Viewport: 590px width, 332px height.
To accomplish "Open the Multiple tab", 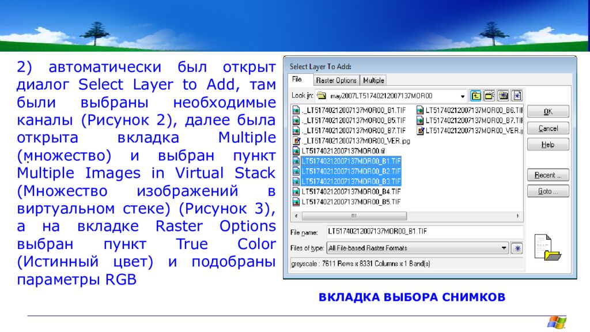I will coord(374,80).
